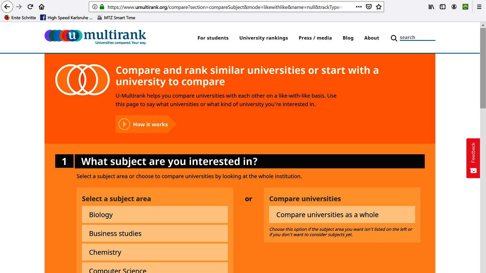Open the Firefox library icon

[x=431, y=7]
